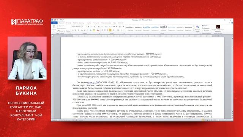Click the Find command
The image size is (243, 137).
click(x=205, y=25)
